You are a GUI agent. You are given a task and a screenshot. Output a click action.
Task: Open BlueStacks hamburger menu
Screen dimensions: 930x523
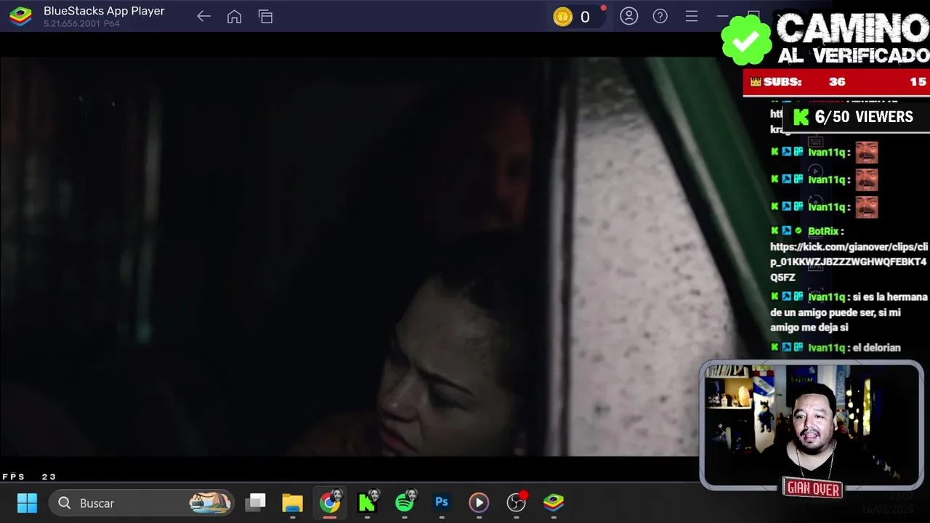[692, 16]
